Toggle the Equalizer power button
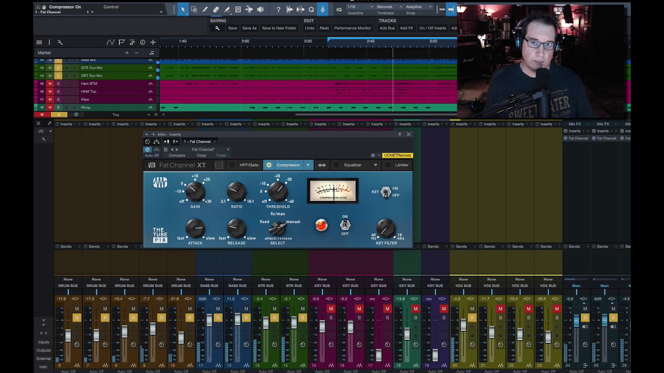Viewport: 664px width, 373px height. [336, 165]
